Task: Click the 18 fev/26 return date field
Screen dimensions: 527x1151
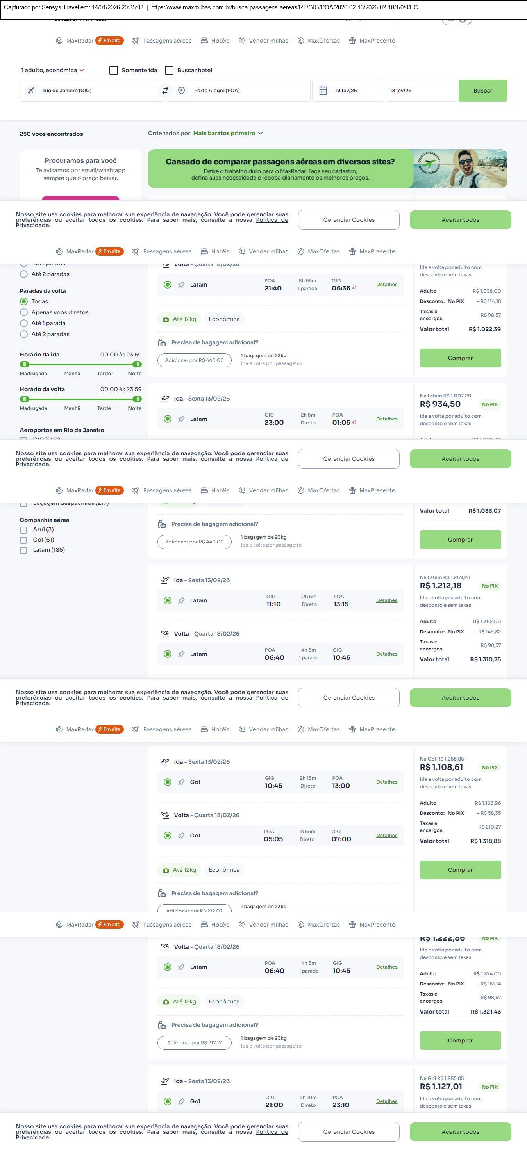Action: pos(420,90)
